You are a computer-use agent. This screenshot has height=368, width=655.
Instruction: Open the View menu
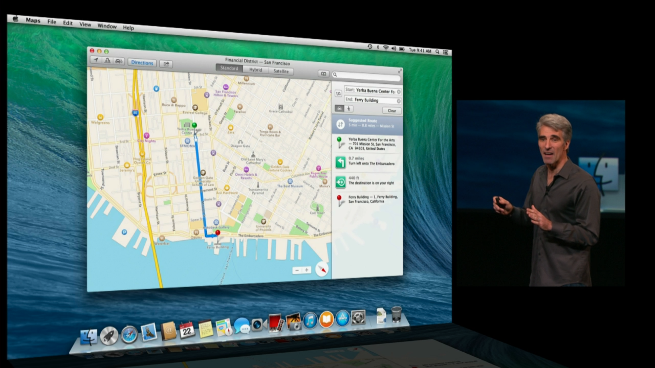click(85, 25)
